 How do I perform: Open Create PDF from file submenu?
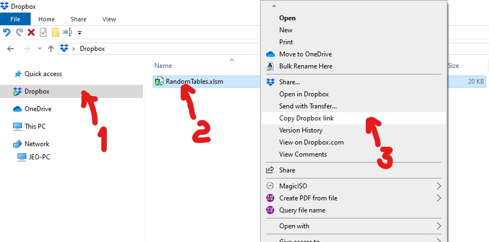coord(354,198)
